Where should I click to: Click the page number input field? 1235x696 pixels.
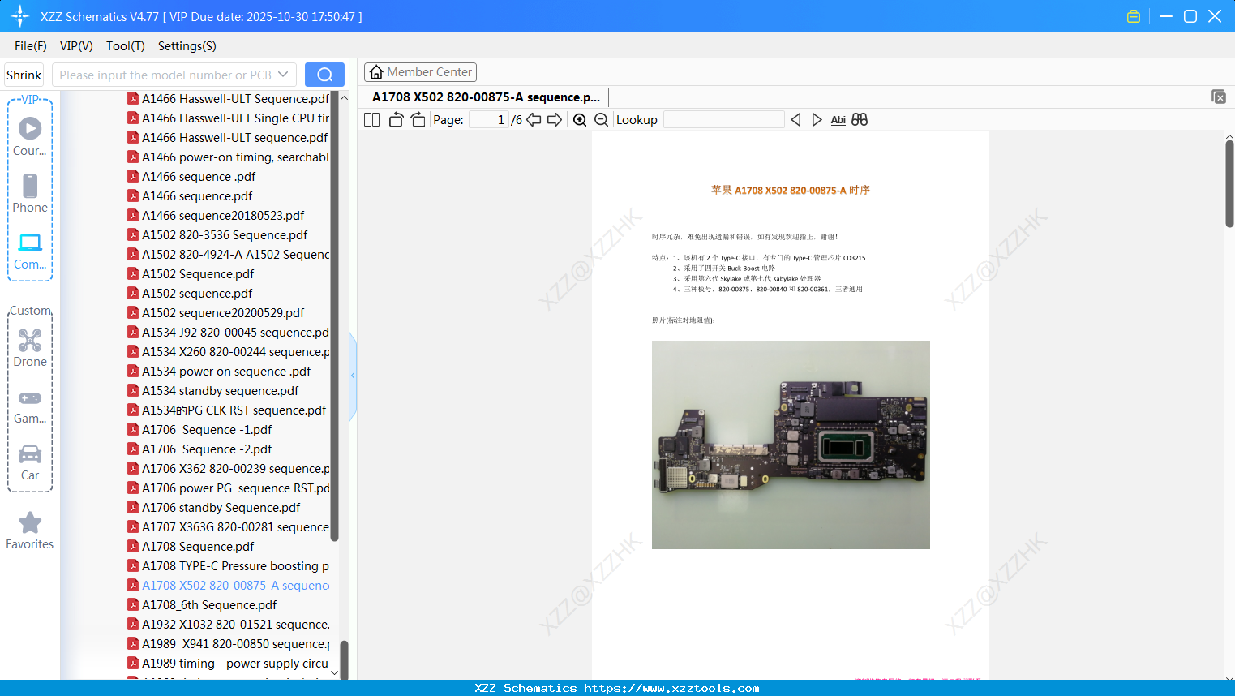pyautogui.click(x=489, y=119)
